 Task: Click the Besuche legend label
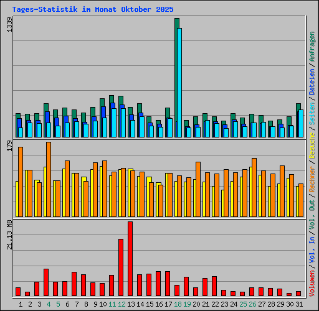pos(312,146)
